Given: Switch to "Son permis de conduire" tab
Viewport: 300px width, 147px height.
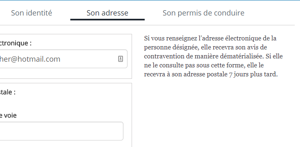Looking at the screenshot, I should tap(204, 13).
